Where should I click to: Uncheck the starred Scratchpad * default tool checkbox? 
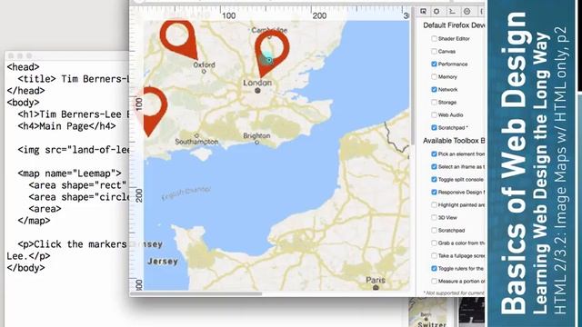click(x=434, y=127)
